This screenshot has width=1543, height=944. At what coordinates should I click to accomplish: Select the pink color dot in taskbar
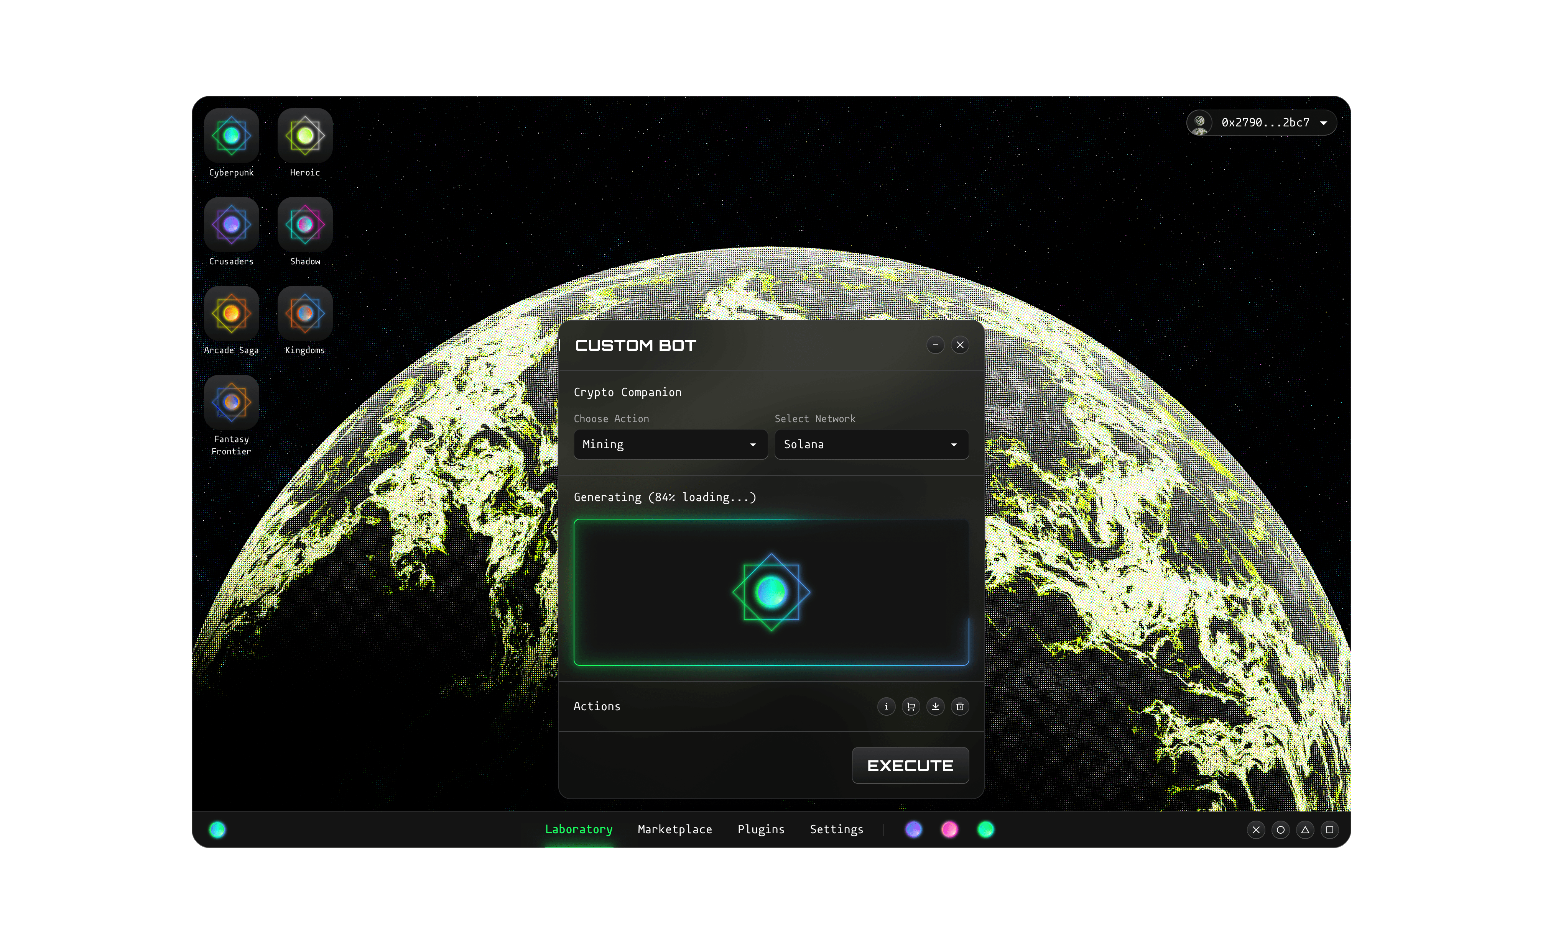click(949, 829)
